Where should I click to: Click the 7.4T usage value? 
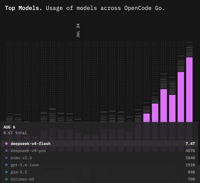tap(190, 144)
